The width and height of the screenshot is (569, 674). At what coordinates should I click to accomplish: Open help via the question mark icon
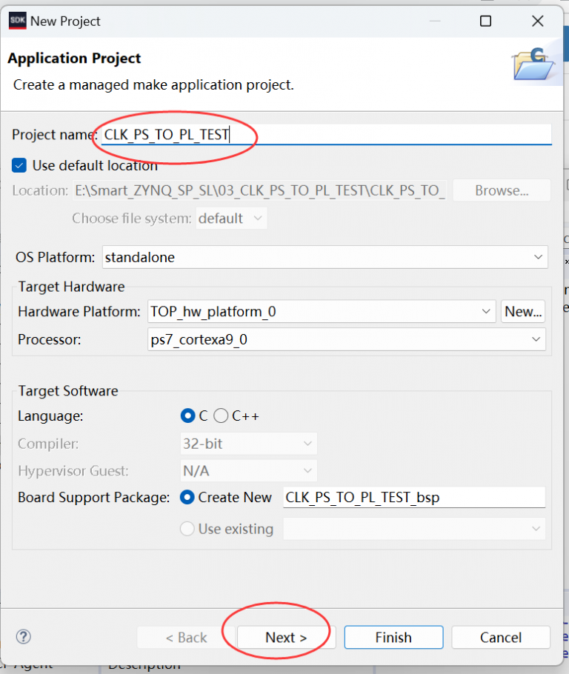[24, 637]
